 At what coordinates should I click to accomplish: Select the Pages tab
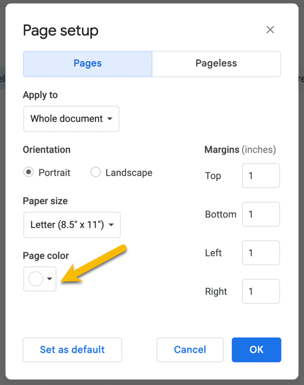point(87,63)
